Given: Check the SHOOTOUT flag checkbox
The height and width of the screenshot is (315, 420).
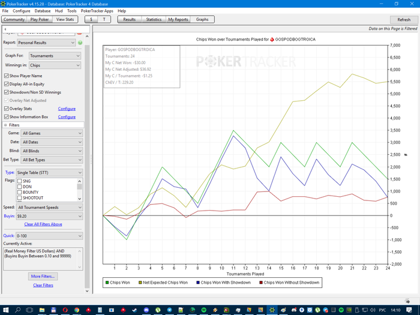Looking at the screenshot, I should (x=20, y=198).
